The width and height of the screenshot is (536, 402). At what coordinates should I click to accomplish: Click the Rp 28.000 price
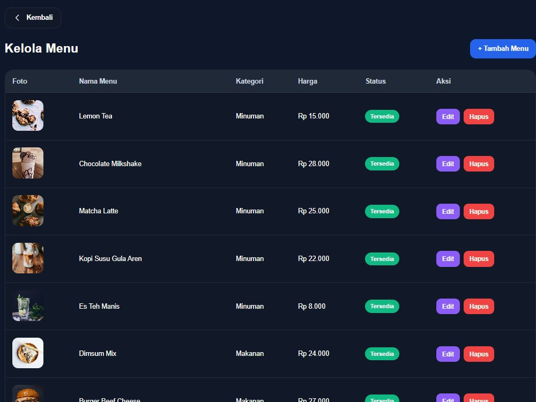314,163
